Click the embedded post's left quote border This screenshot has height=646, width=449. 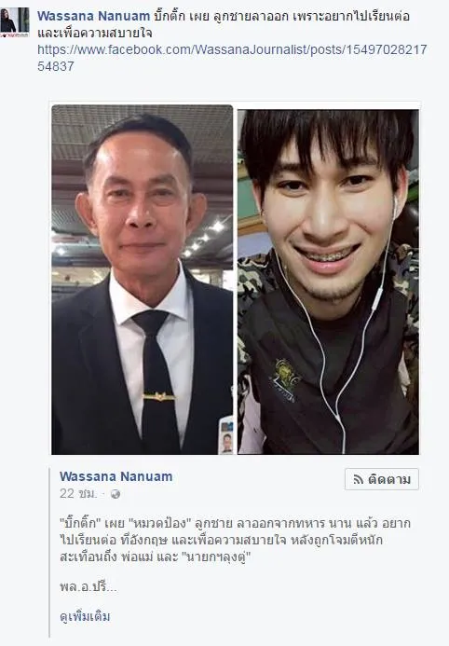49,553
